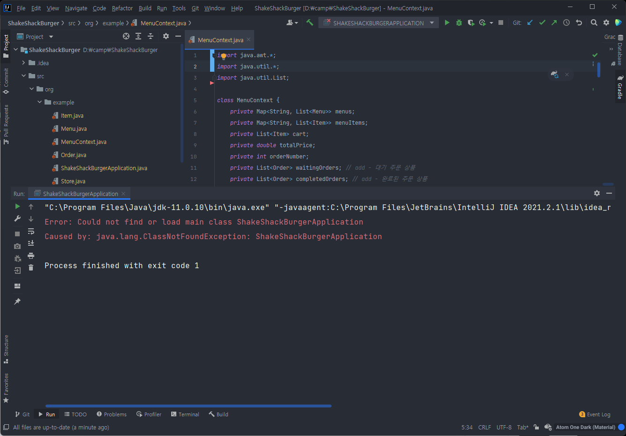Open the Code With Me user dropdown
The width and height of the screenshot is (626, 436).
click(292, 23)
